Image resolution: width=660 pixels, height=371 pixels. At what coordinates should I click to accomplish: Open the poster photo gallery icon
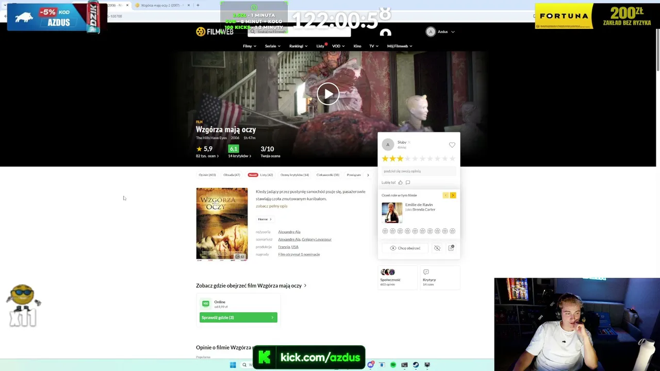240,256
